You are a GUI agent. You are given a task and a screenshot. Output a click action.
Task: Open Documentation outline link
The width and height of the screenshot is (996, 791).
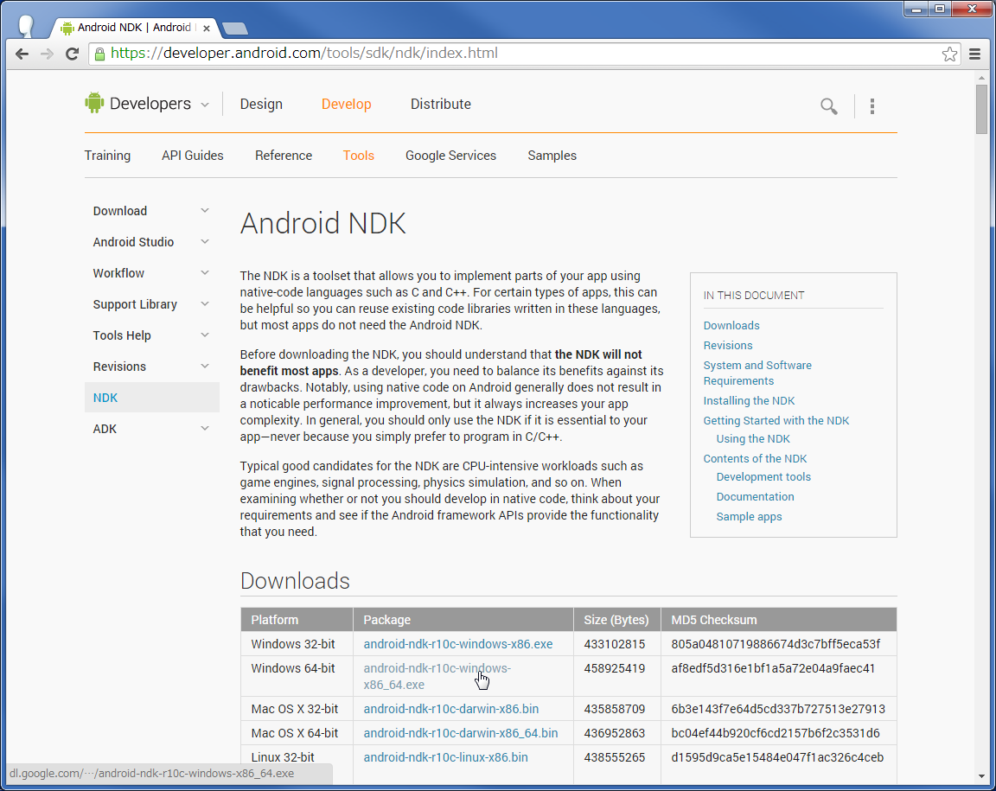click(x=756, y=497)
